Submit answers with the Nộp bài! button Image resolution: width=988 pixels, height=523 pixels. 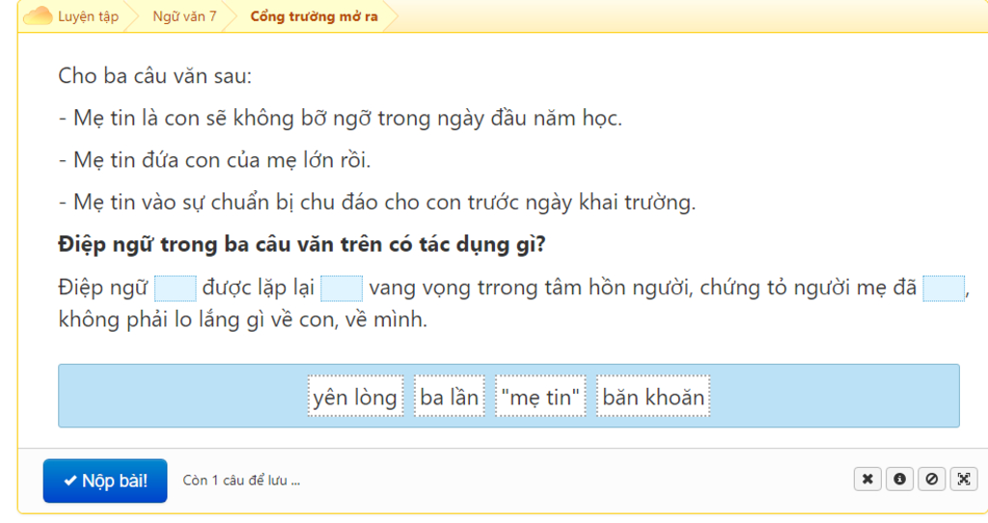click(x=105, y=481)
